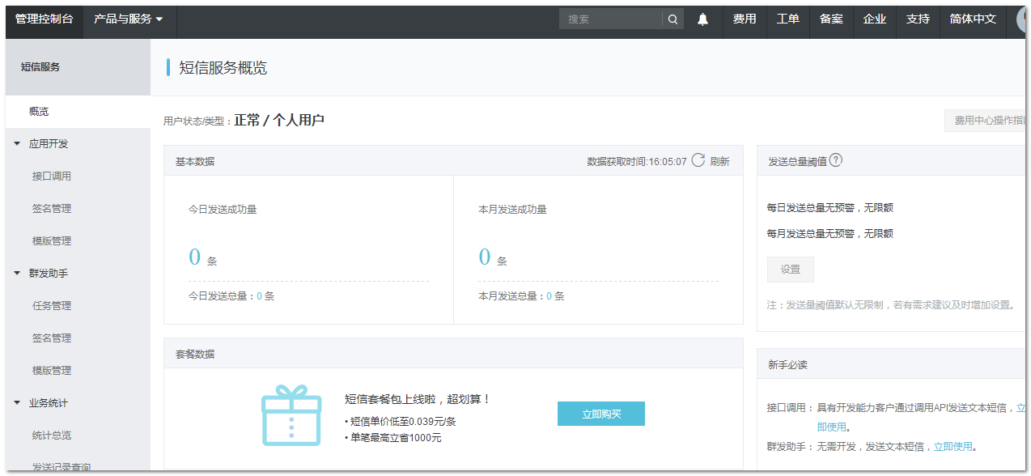Select 概览 in the sidebar
Image resolution: width=1031 pixels, height=476 pixels.
pyautogui.click(x=39, y=112)
